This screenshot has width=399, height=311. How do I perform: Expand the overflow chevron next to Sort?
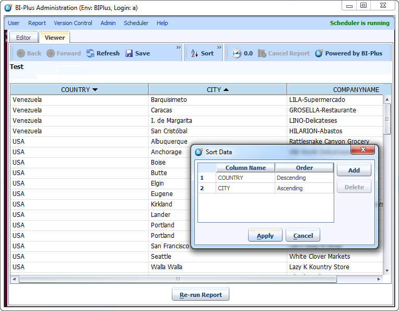pos(219,48)
